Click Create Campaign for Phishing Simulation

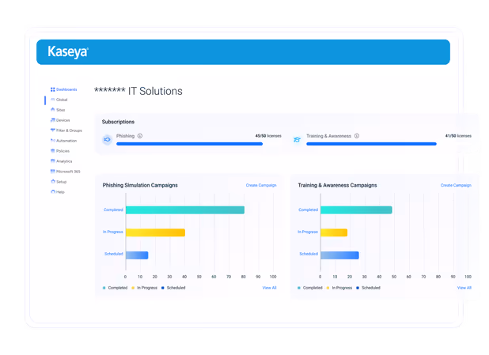(261, 185)
